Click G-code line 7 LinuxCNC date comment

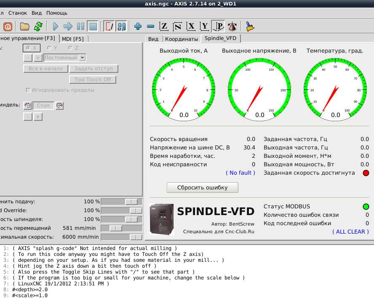tap(61, 284)
